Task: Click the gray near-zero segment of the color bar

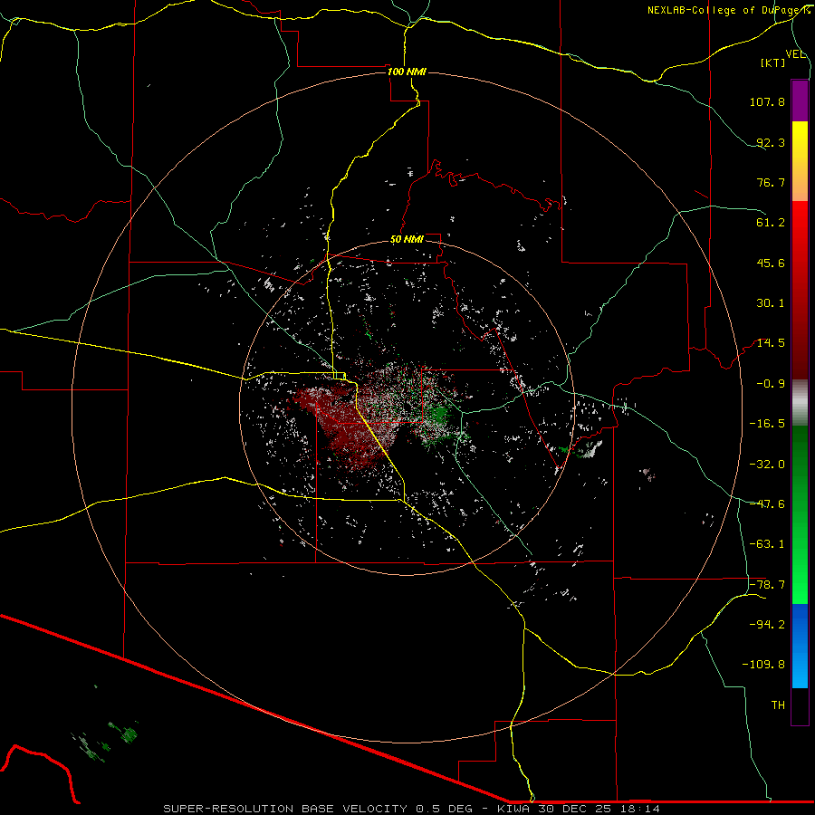Action: click(x=800, y=403)
